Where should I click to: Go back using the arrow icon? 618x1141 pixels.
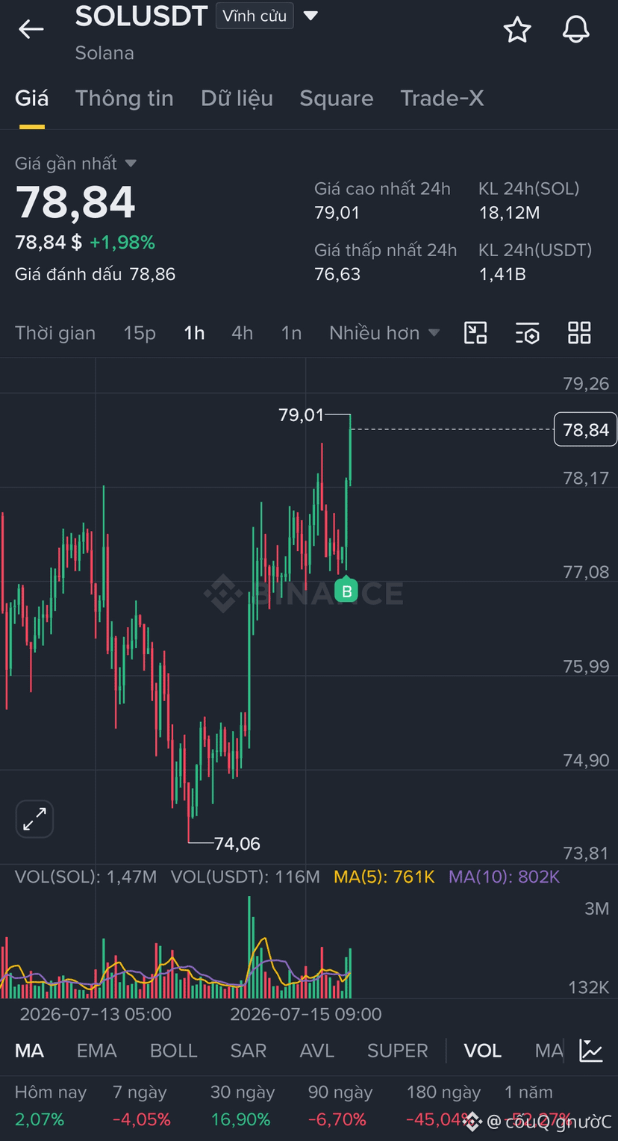(x=31, y=29)
